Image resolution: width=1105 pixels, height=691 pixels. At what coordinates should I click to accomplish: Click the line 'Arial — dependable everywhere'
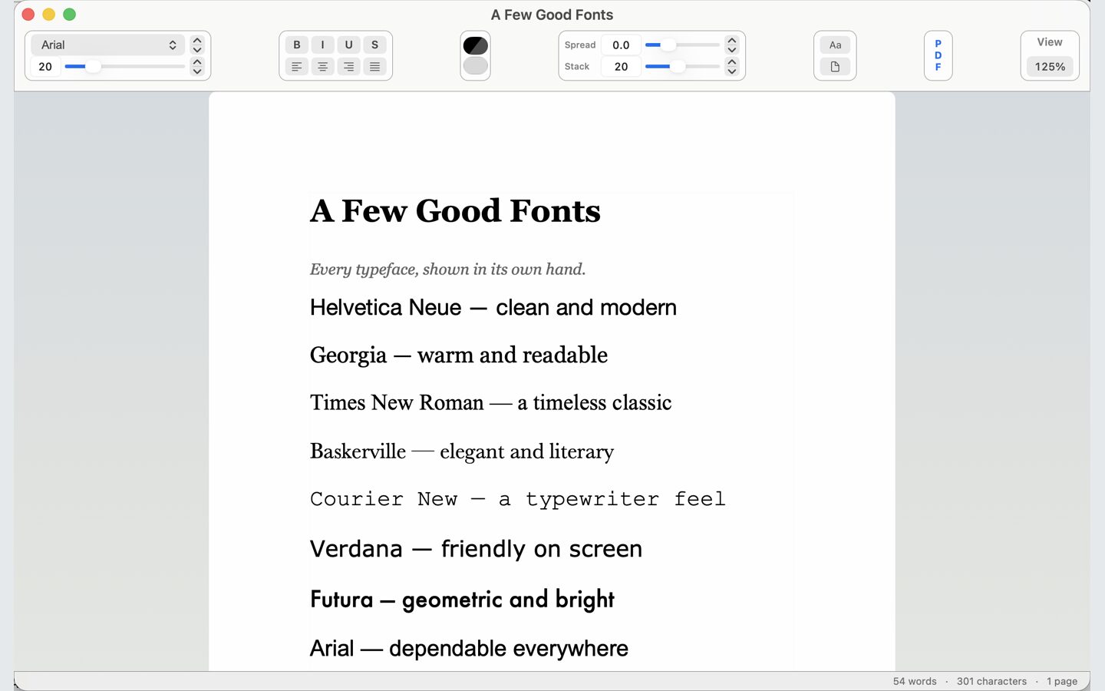469,649
